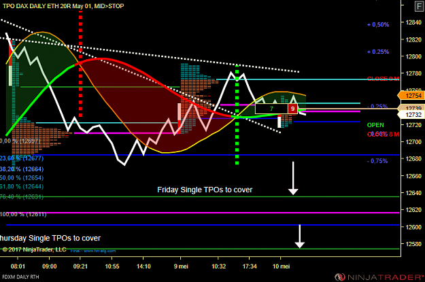The height and width of the screenshot is (282, 425).
Task: Click the 61,80 % (12644) Fibonacci label
Action: [x=22, y=186]
